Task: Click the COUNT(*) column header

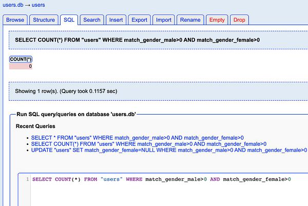Action: [21, 60]
